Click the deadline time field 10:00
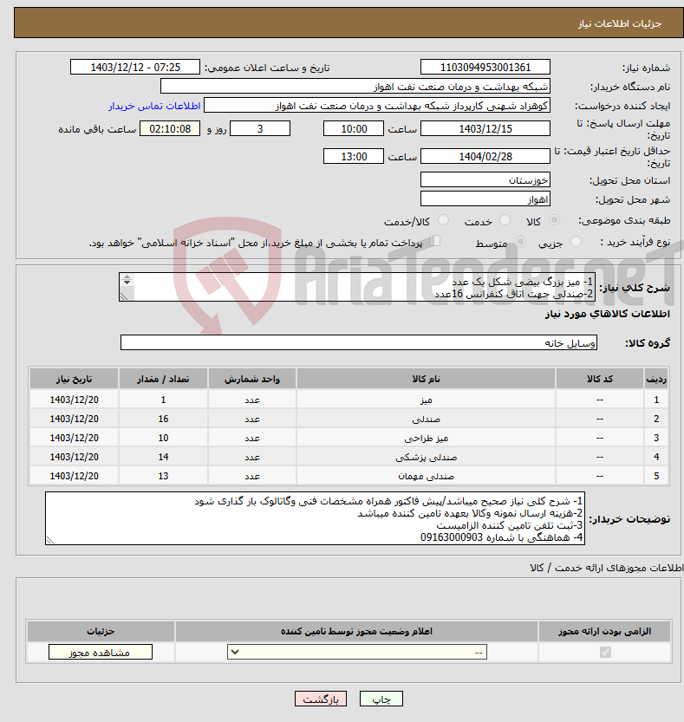Image resolution: width=684 pixels, height=722 pixels. tap(354, 129)
